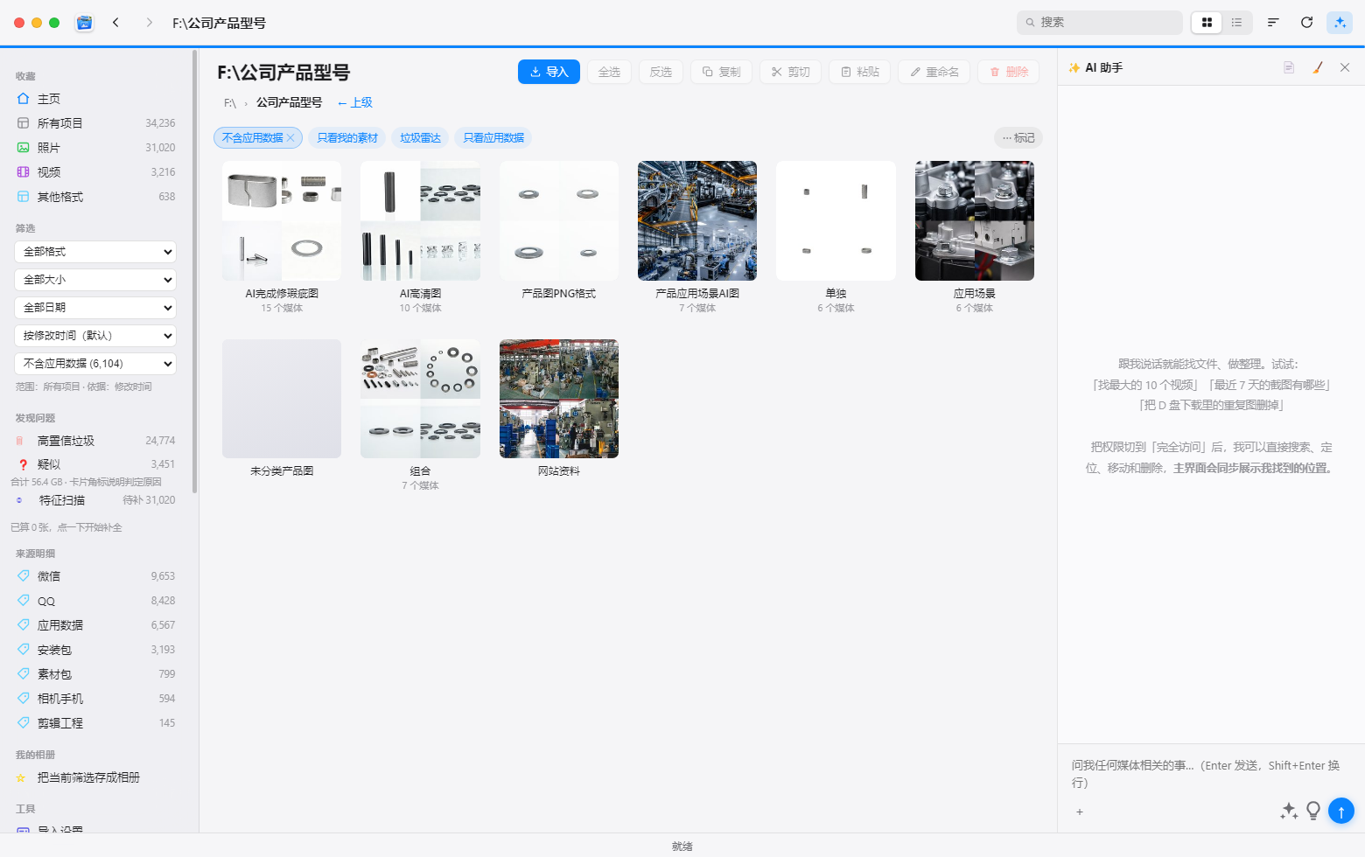Image resolution: width=1365 pixels, height=857 pixels.
Task: Click the 搜索 search field
Action: click(1100, 23)
